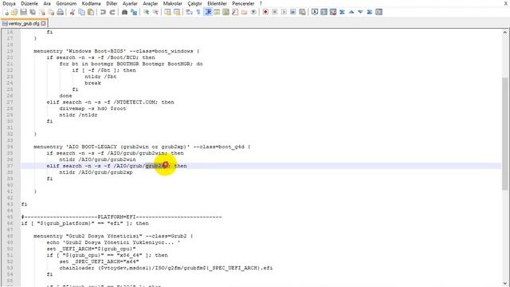Viewport: 510px width, 287px height.
Task: Click line 'menuentry 'Windows Boot-BIOS''
Action: click(x=116, y=51)
